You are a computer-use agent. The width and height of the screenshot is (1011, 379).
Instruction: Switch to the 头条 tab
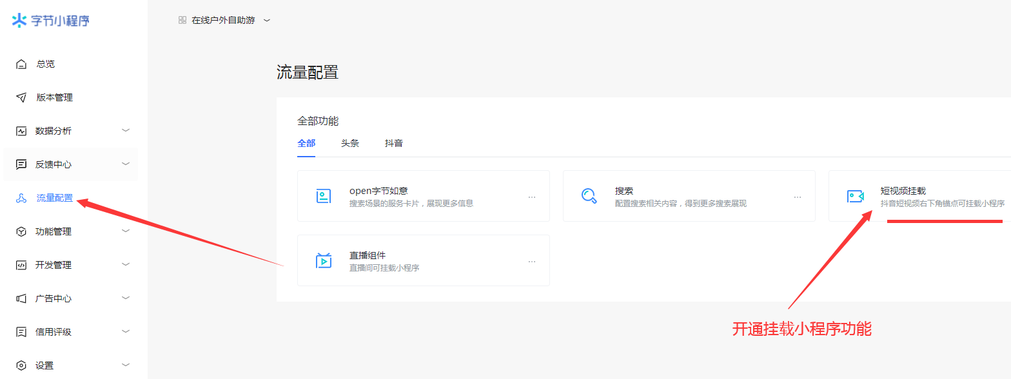coord(350,143)
